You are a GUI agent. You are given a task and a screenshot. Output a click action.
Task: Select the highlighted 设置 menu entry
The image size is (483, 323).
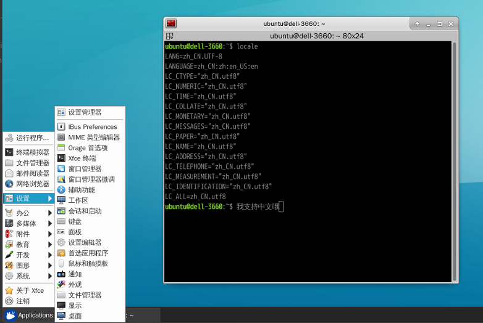click(x=28, y=198)
